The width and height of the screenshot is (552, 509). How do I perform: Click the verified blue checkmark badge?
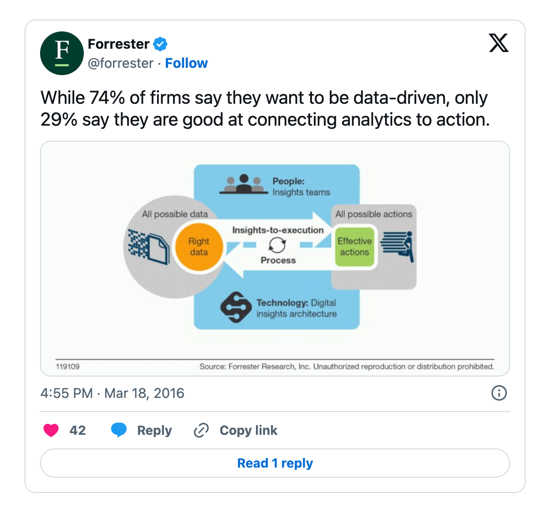point(160,44)
